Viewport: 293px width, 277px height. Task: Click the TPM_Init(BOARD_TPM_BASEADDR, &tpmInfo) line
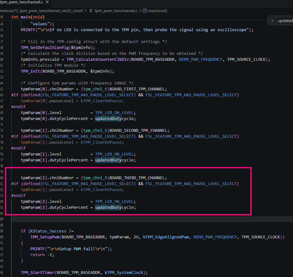click(x=67, y=71)
